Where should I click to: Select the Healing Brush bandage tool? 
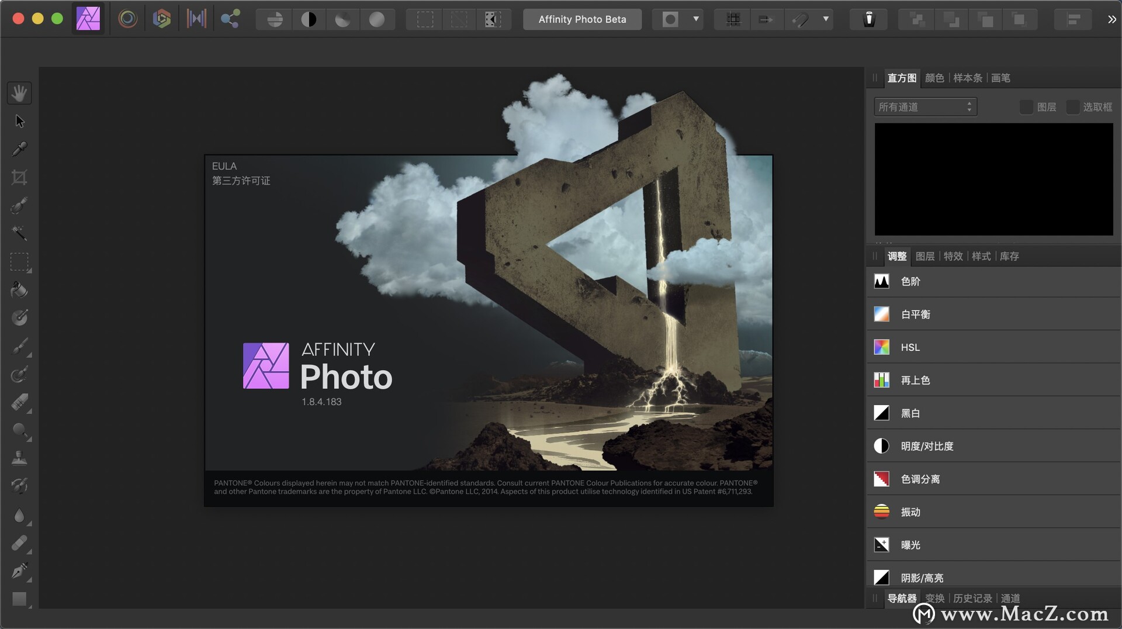coord(19,543)
